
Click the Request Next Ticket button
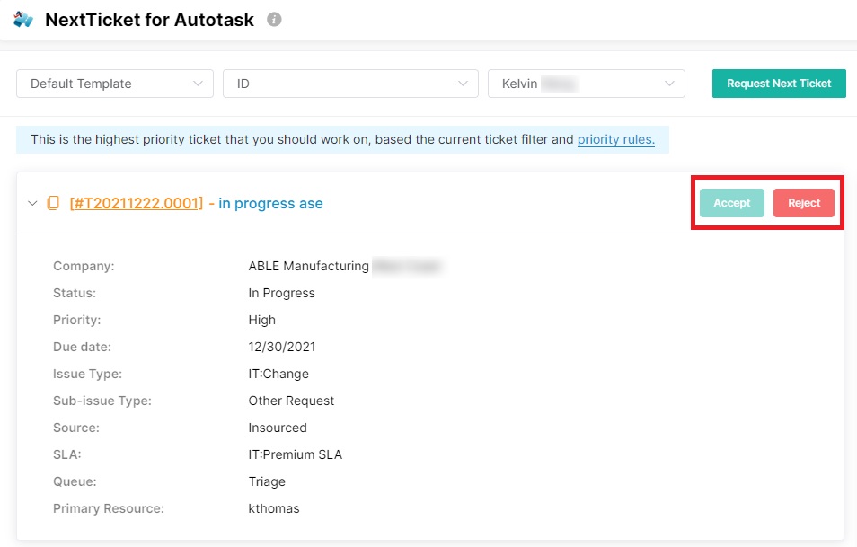(779, 84)
